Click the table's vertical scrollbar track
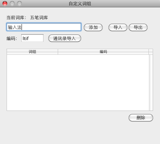Image resolution: width=160 pixels, height=144 pixels. pyautogui.click(x=151, y=83)
